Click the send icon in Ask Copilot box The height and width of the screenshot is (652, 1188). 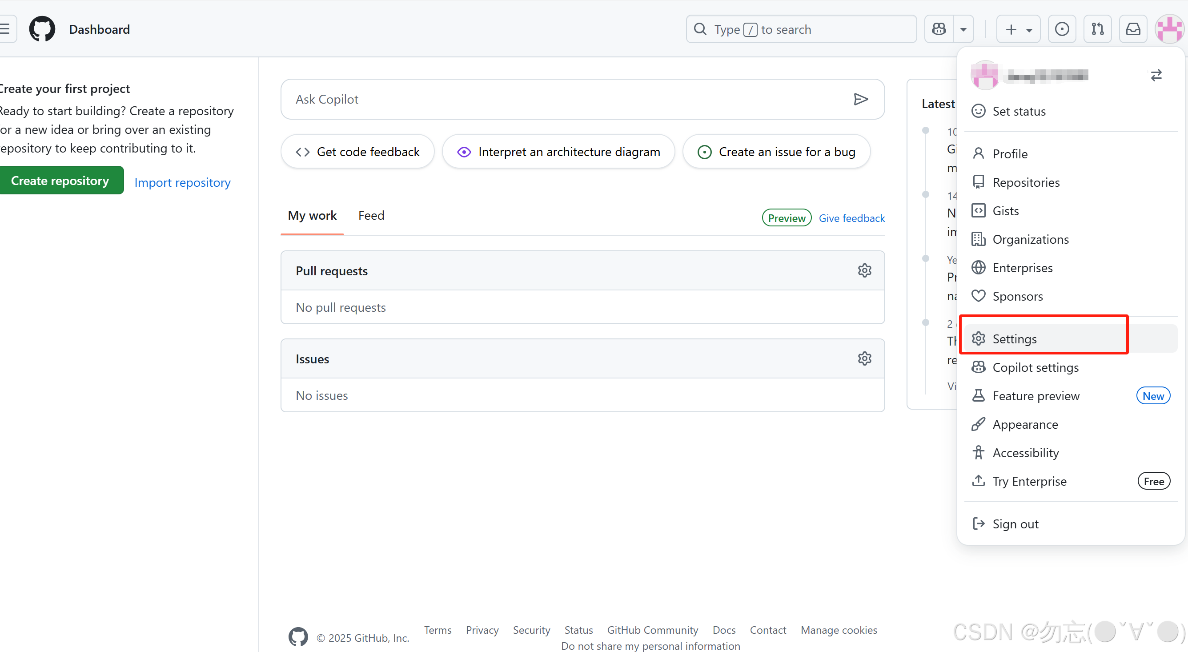861,99
